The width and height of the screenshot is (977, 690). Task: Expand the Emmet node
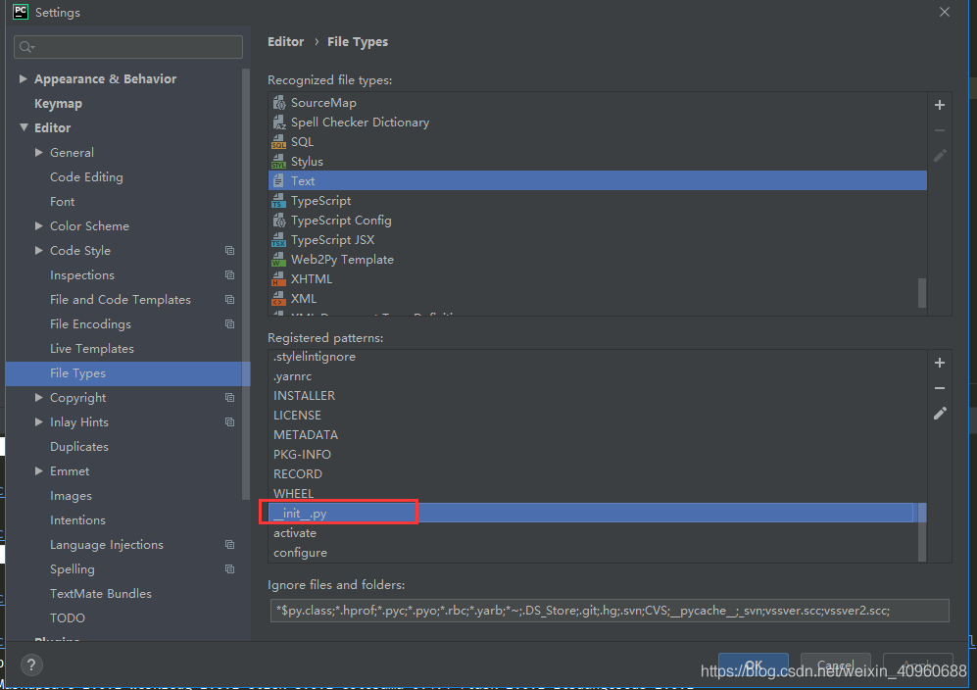[x=38, y=471]
